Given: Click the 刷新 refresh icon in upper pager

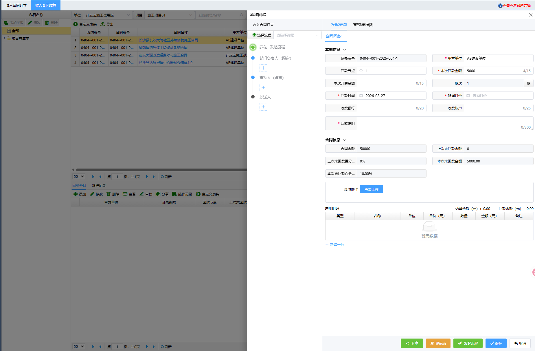Looking at the screenshot, I should pos(162,177).
